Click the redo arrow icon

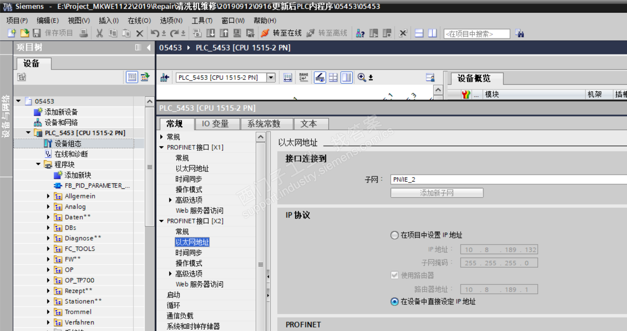175,33
